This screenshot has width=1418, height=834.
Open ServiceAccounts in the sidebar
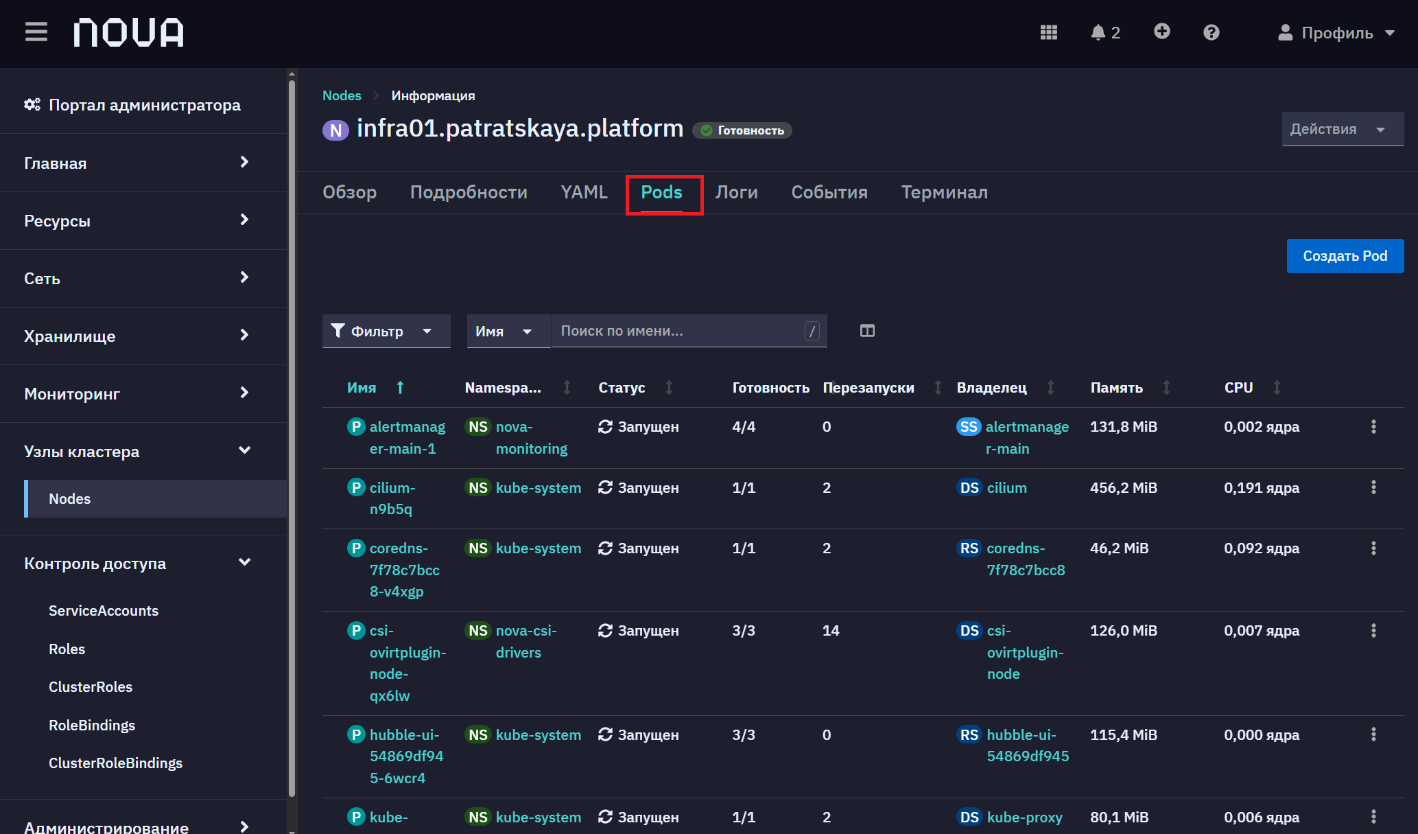pos(104,610)
